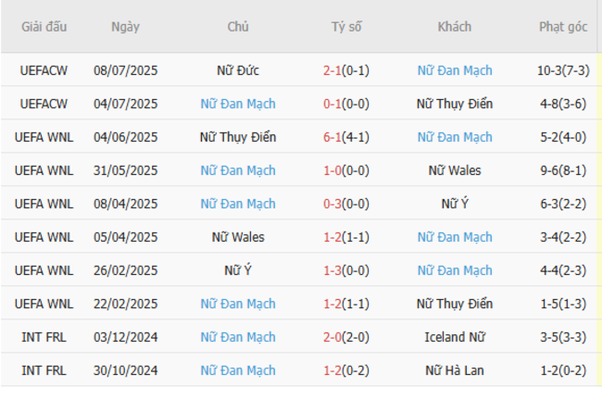
Task: Click the 'Giải đấu' column header
Action: point(45,27)
